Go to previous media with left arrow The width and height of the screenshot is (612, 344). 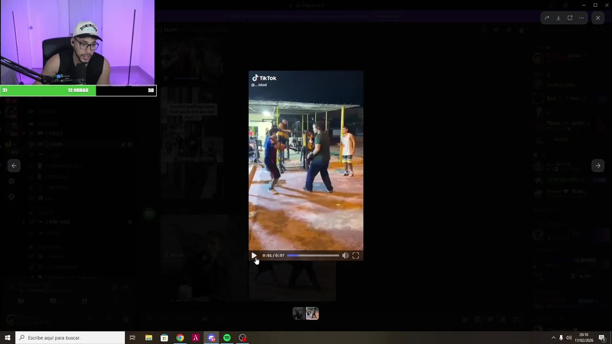(x=14, y=166)
